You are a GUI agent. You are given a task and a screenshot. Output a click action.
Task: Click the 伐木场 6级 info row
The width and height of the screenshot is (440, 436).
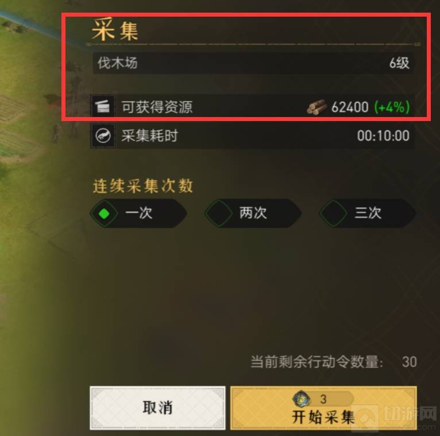pyautogui.click(x=253, y=63)
